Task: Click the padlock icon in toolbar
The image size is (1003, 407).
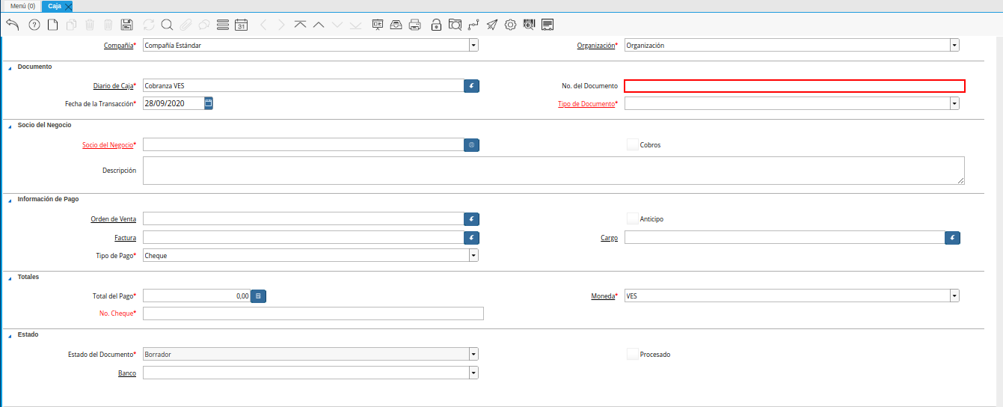Action: tap(436, 25)
